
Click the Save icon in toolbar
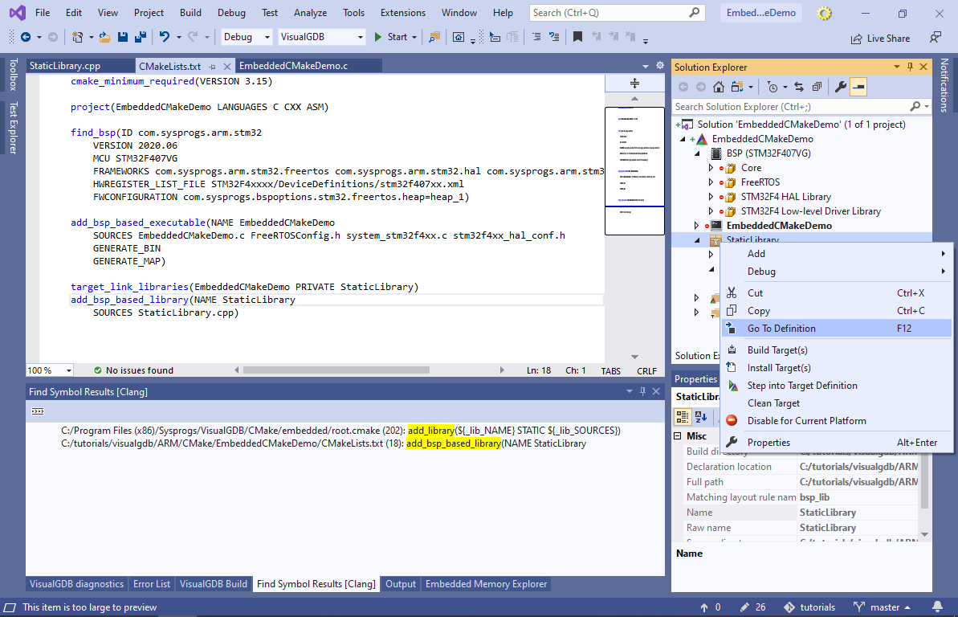pos(122,37)
